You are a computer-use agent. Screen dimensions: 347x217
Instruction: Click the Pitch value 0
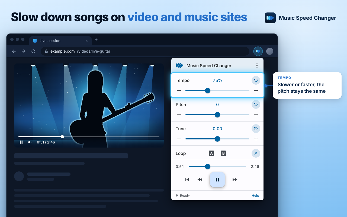point(217,105)
